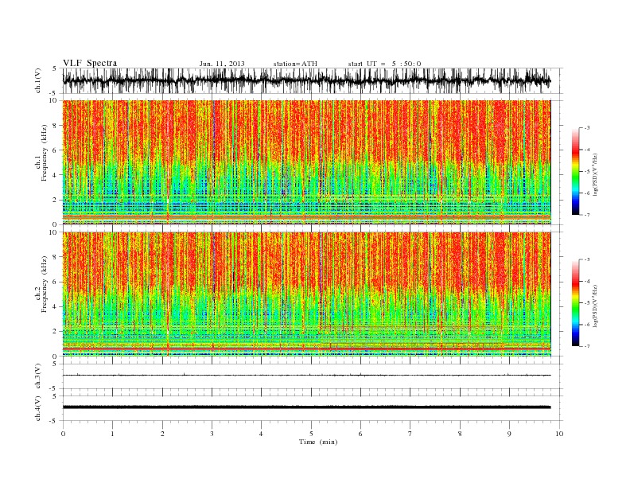Viewport: 630px width, 487px height.
Task: Click the 'VLF Spectra' plot title
Action: [x=90, y=63]
